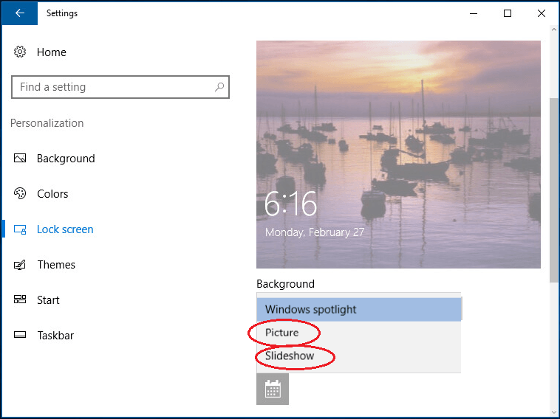The image size is (560, 419).
Task: Click the vertical scrollbar thumb
Action: pos(554,190)
